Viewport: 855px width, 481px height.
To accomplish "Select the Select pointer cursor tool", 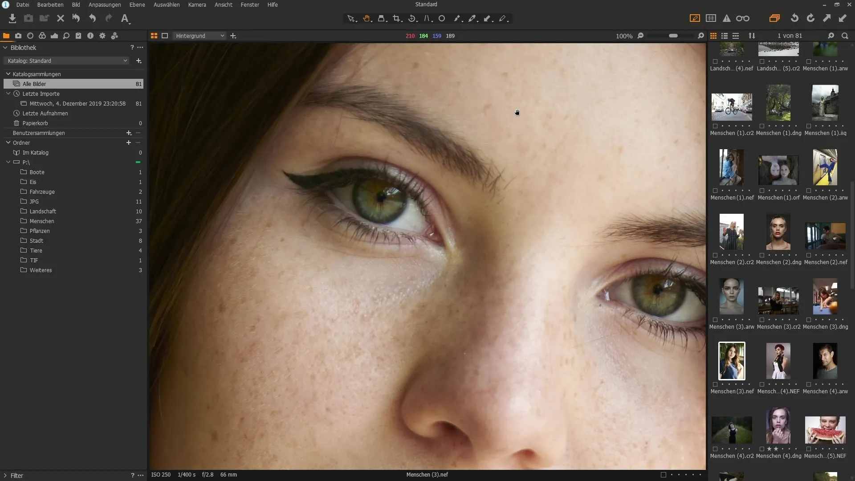I will pos(352,19).
